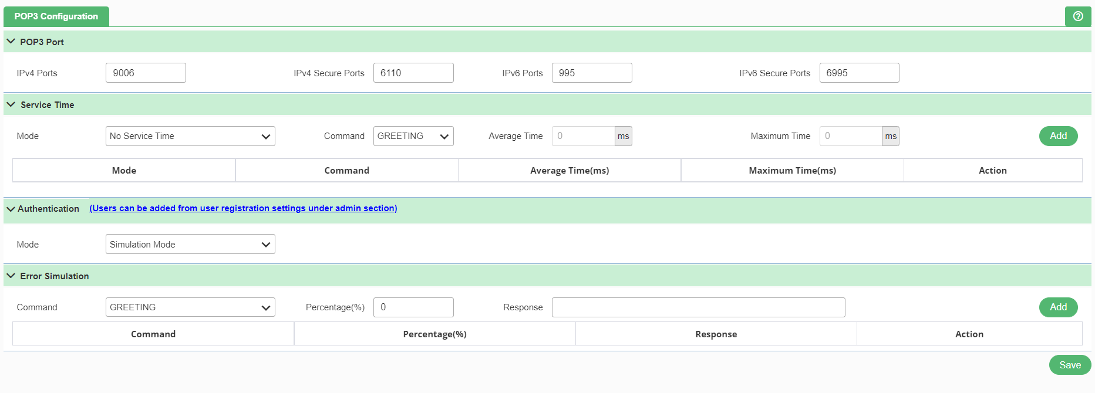Click the Command column header in Service Time table
Screen dimensions: 1095x393
(x=347, y=171)
